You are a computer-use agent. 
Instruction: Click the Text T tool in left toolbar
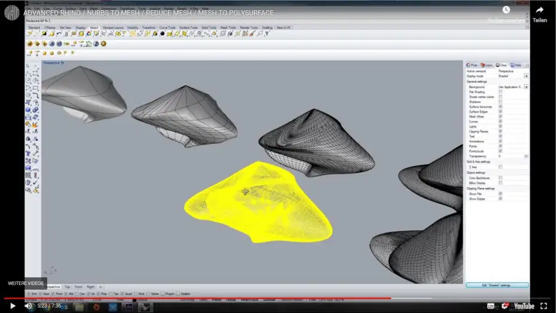pos(28,154)
